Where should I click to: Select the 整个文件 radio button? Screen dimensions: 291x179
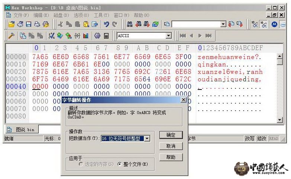coord(120,164)
